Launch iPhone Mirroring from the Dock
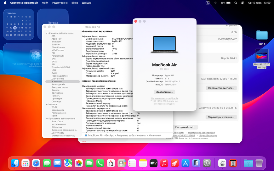 click(x=196, y=163)
